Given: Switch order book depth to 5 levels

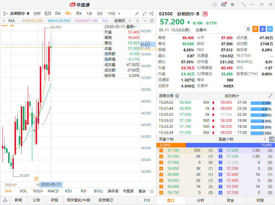Looking at the screenshot, I should click(265, 139).
